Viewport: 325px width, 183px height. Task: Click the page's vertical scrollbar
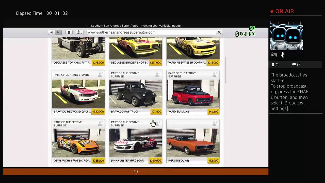point(225,70)
